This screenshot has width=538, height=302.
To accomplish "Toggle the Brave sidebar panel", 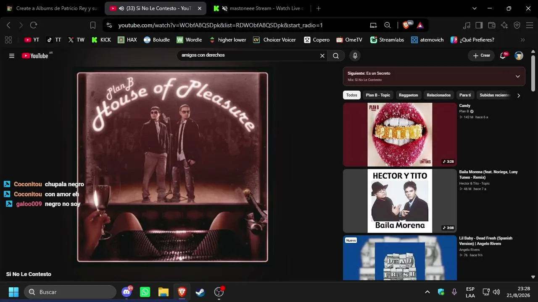I will coord(479,25).
